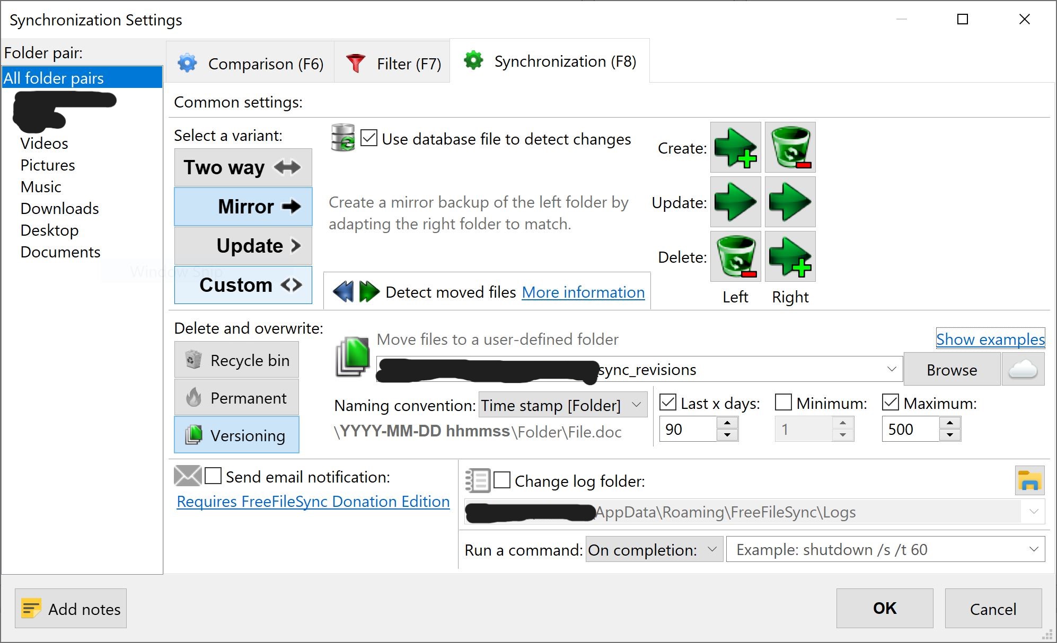Screen dimensions: 1057x643
Task: Click the Last x days number field
Action: [688, 429]
